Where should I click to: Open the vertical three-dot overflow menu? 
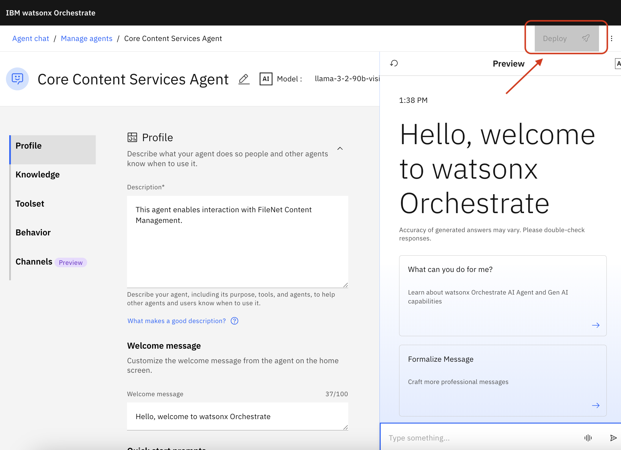click(x=611, y=39)
